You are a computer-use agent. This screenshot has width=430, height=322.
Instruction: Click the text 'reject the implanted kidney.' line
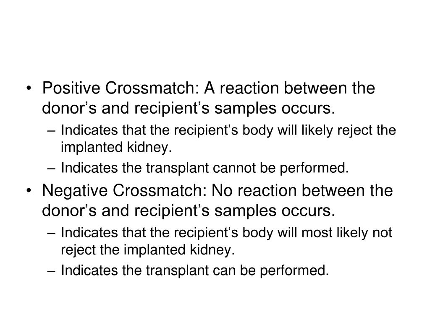point(146,250)
